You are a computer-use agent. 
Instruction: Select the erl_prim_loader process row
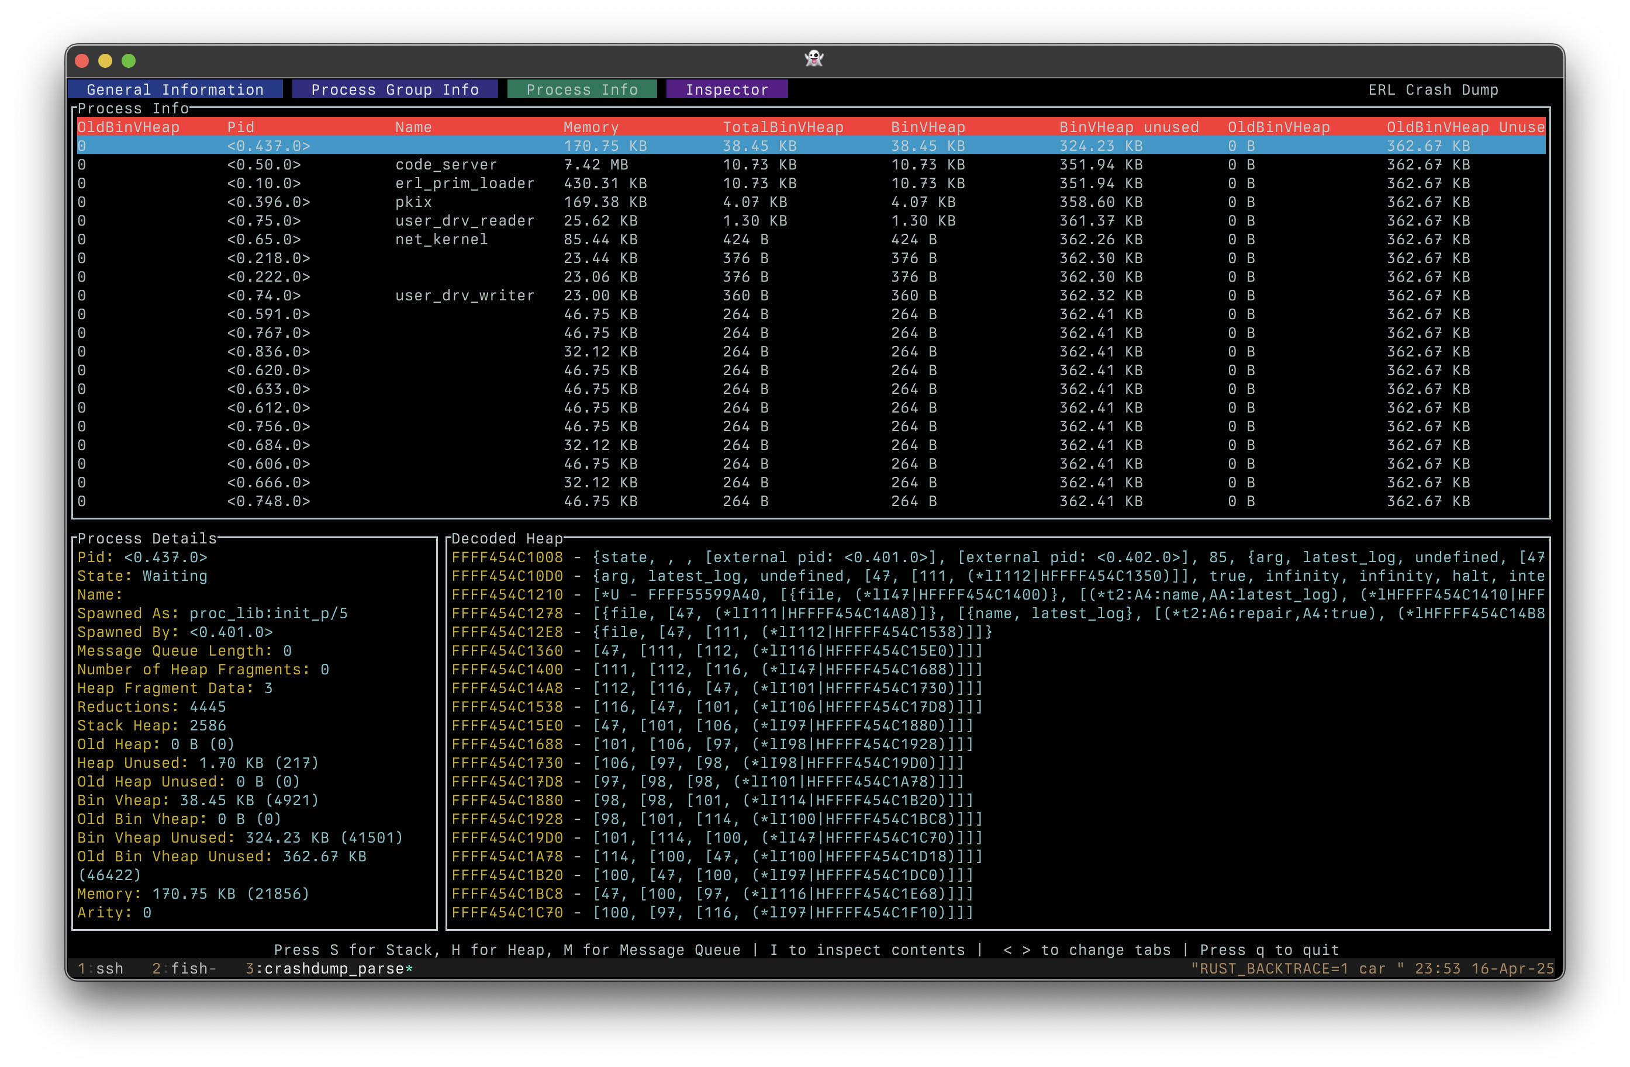tap(464, 183)
